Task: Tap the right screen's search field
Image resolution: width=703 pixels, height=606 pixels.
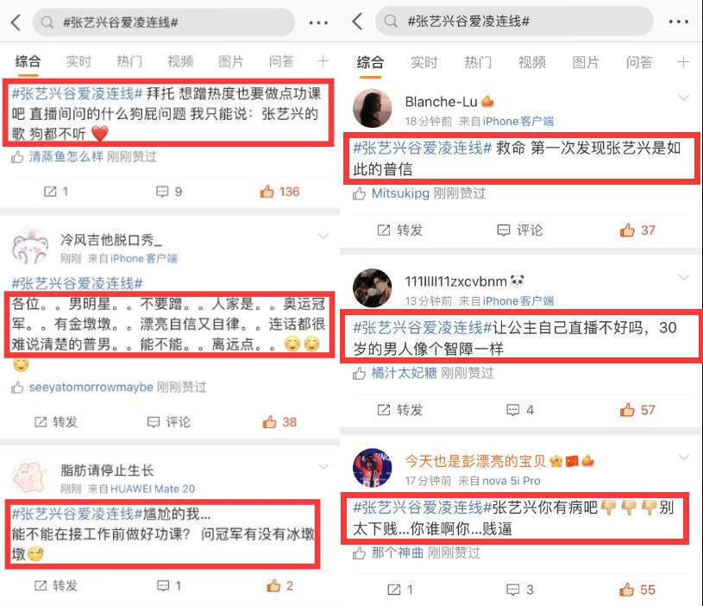Action: (514, 22)
